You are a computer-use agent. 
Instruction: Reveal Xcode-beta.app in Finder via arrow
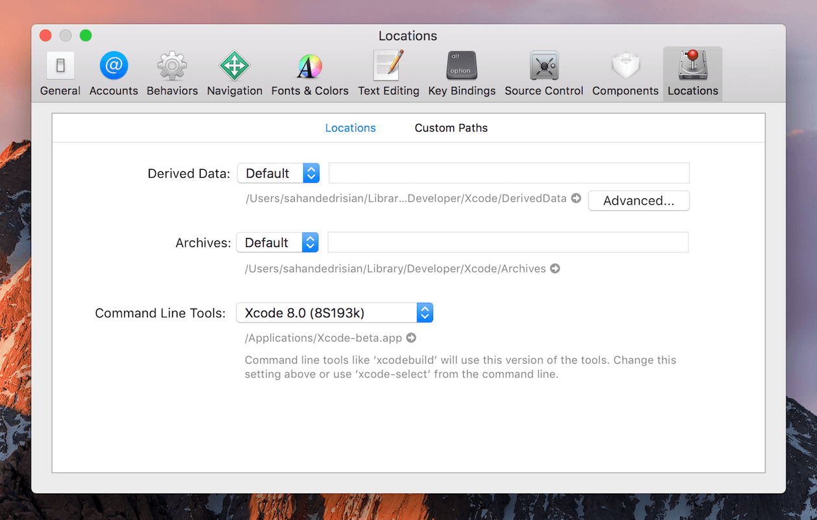[411, 338]
